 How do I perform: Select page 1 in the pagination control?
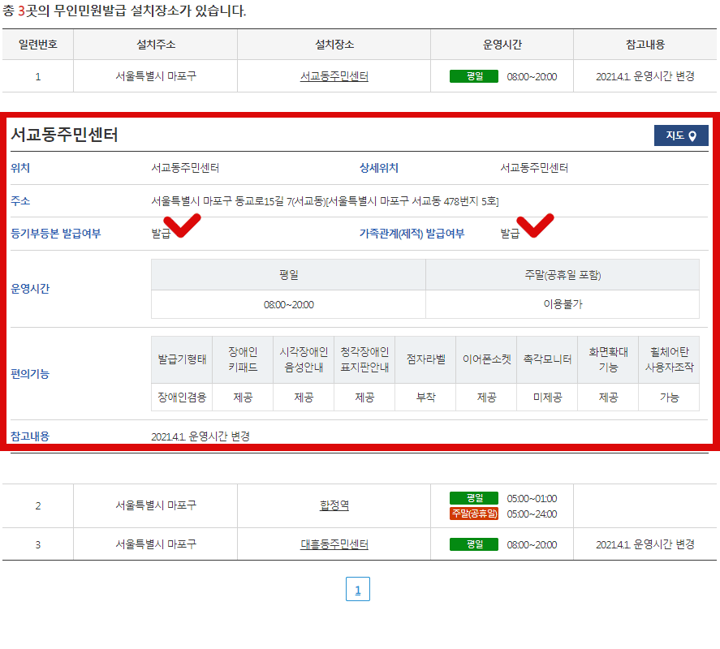tap(360, 589)
